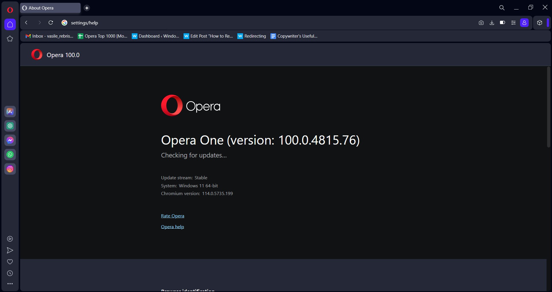The width and height of the screenshot is (552, 292).
Task: Open My Flow arrow icon
Action: pyautogui.click(x=10, y=250)
